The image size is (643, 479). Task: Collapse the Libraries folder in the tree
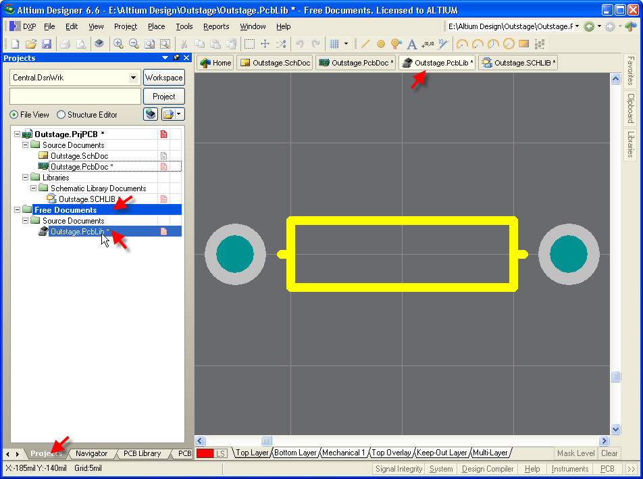click(25, 178)
